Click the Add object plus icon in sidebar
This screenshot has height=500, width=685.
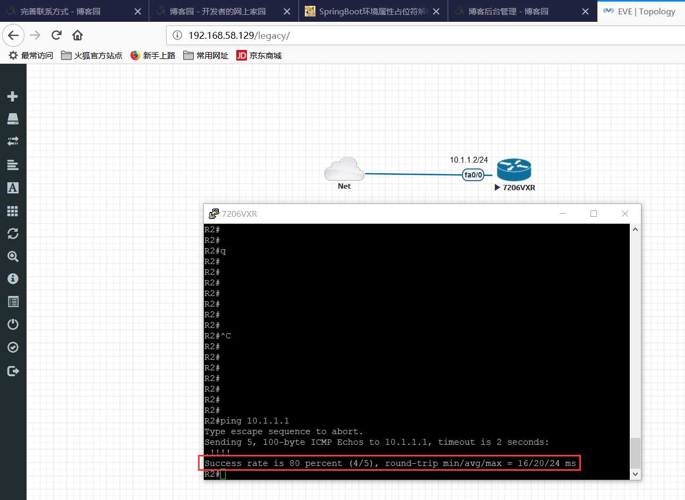pyautogui.click(x=13, y=96)
